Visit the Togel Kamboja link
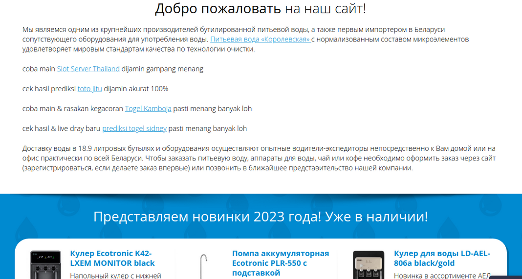522x279 pixels. (x=148, y=109)
